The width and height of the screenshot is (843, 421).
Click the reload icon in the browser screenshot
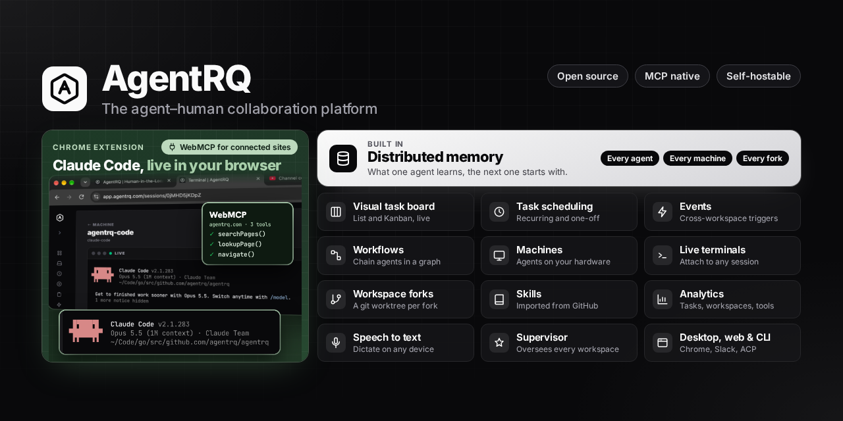pyautogui.click(x=82, y=197)
